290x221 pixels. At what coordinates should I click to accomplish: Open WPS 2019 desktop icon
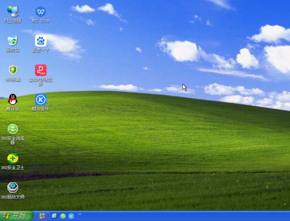pyautogui.click(x=40, y=12)
